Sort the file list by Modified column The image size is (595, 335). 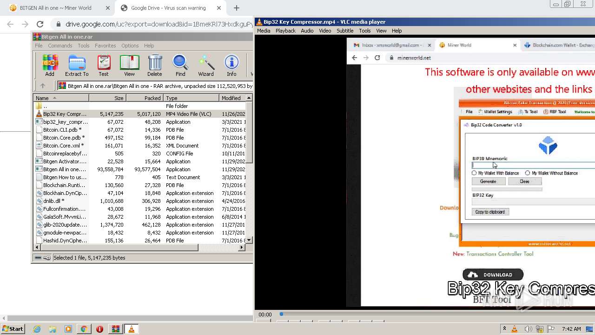(232, 98)
